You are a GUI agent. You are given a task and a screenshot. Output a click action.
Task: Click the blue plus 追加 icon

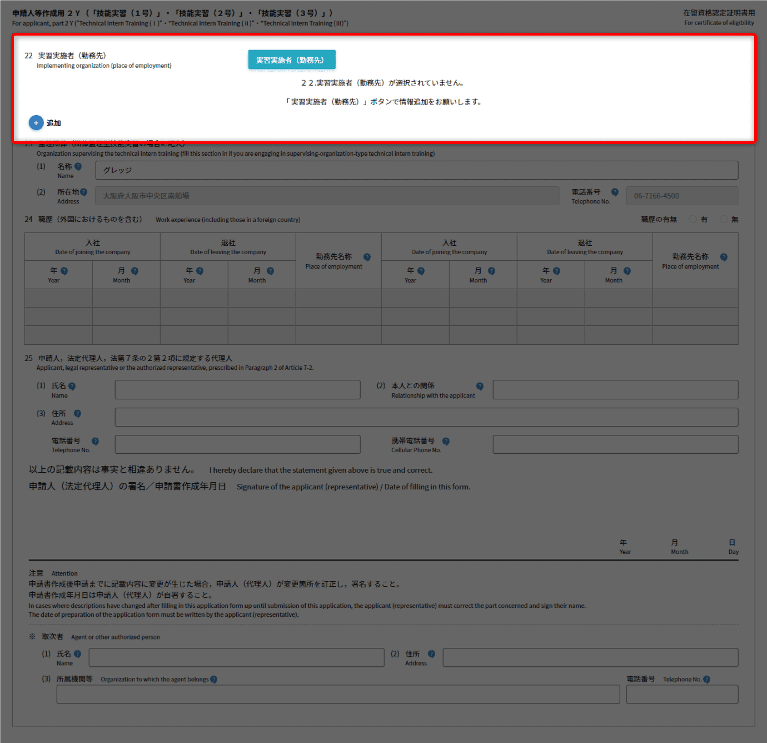36,123
